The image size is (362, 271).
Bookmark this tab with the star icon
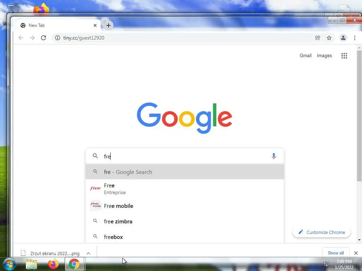(x=329, y=38)
